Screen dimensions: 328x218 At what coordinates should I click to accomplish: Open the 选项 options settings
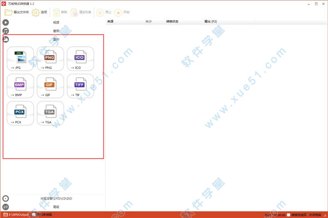pyautogui.click(x=39, y=12)
